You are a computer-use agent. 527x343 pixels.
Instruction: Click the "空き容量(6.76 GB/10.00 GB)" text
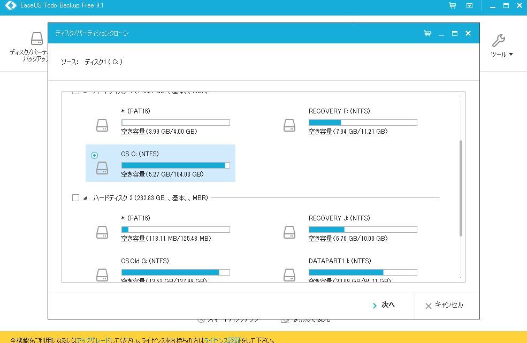pyautogui.click(x=348, y=239)
